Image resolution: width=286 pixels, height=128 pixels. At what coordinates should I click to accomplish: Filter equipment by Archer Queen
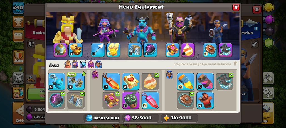(x=75, y=65)
